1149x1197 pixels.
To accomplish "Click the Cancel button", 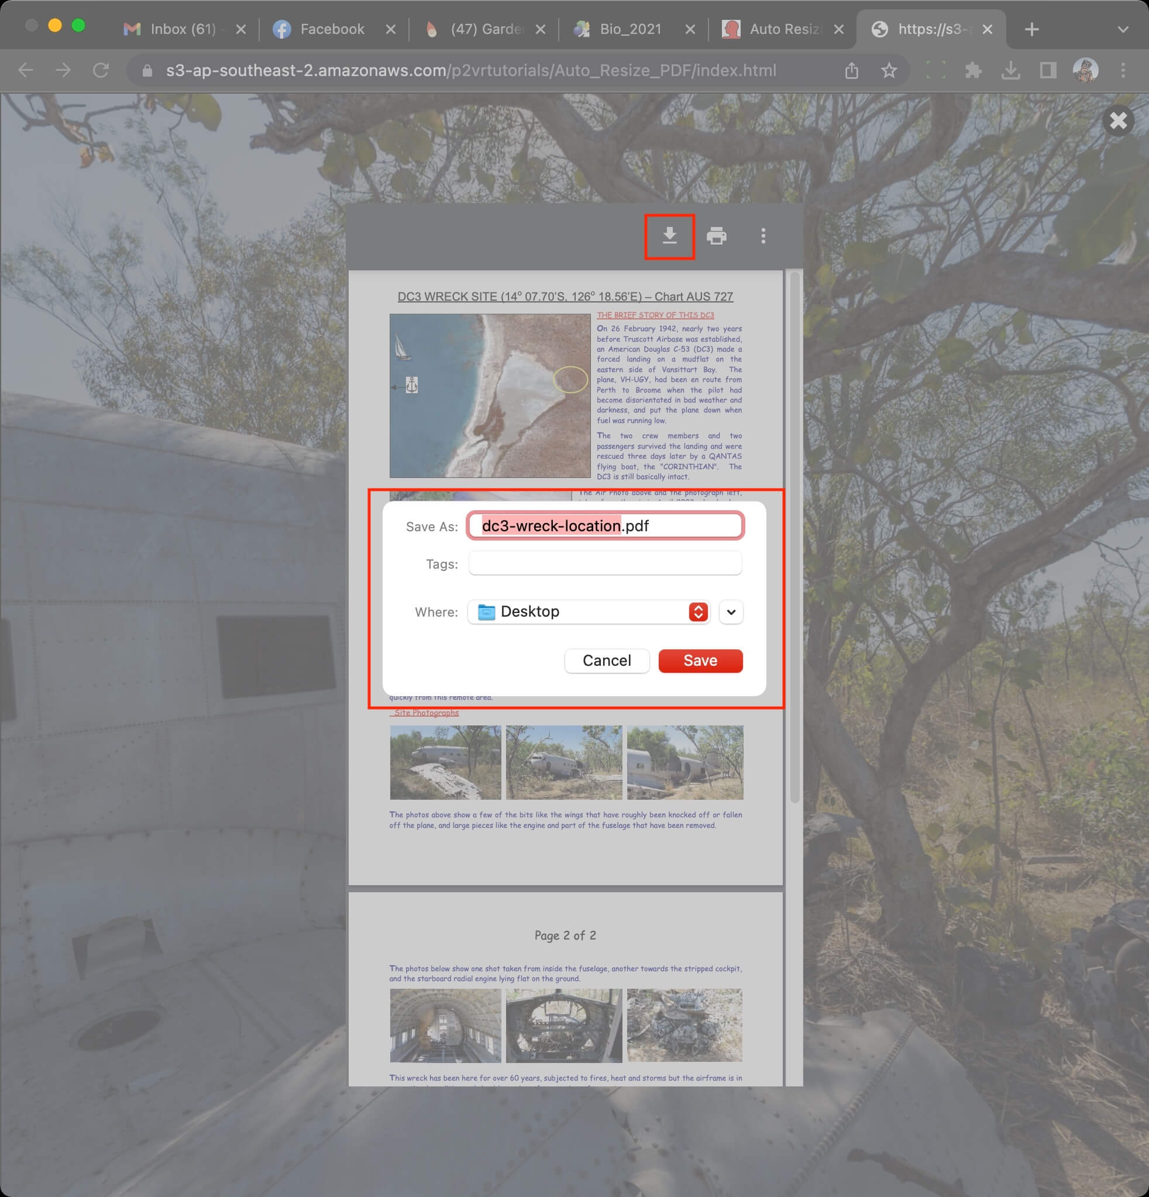I will 607,661.
